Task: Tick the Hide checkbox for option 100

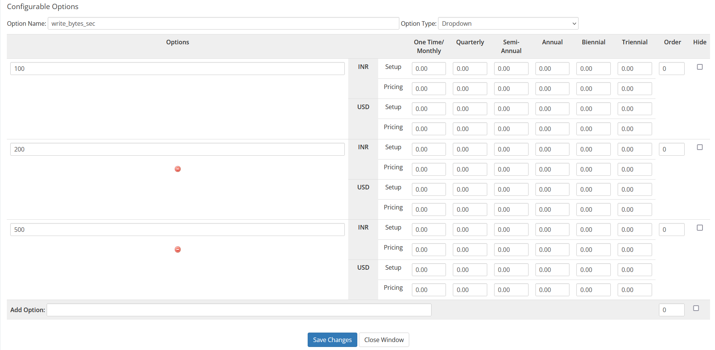Action: 700,67
